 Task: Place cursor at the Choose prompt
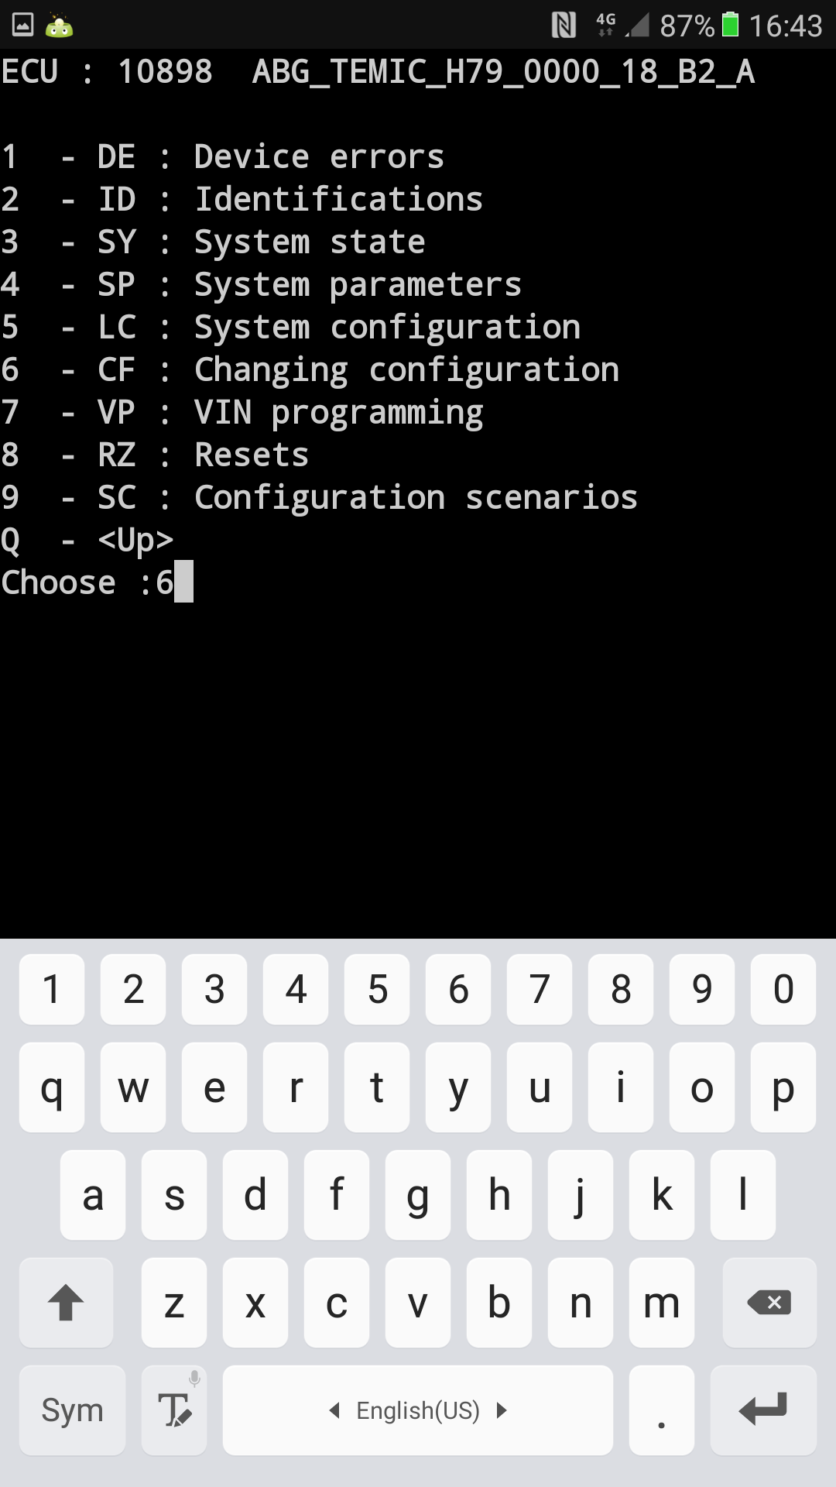tap(97, 582)
